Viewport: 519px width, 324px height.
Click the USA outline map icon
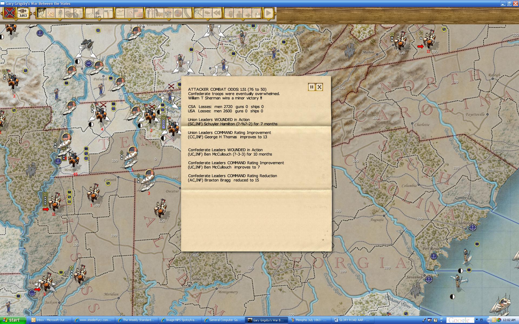(208, 13)
